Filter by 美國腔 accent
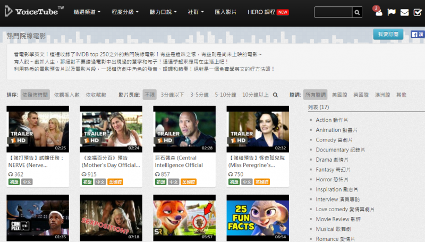Image resolution: width=425 pixels, height=242 pixels. pyautogui.click(x=339, y=95)
